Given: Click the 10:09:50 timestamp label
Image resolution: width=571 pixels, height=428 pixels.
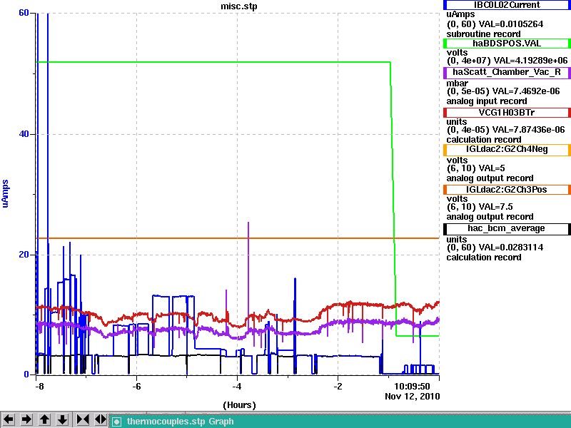Looking at the screenshot, I should point(413,386).
